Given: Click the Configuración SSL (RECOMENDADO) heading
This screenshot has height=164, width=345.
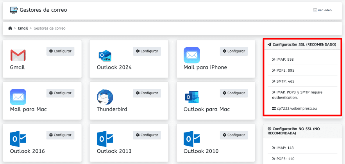Looking at the screenshot, I should click(304, 44).
